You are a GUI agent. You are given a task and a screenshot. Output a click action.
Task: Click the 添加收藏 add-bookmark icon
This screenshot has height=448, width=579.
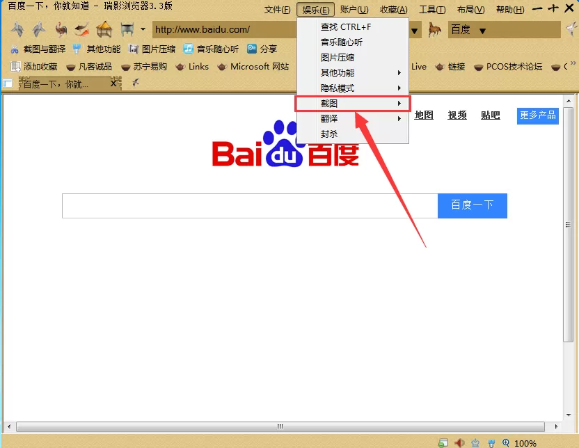15,67
